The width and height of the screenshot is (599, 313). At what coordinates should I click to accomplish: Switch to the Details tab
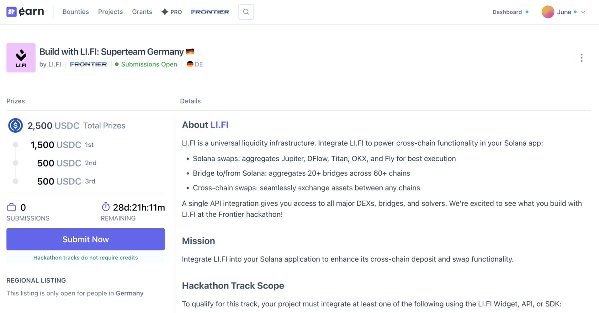190,101
